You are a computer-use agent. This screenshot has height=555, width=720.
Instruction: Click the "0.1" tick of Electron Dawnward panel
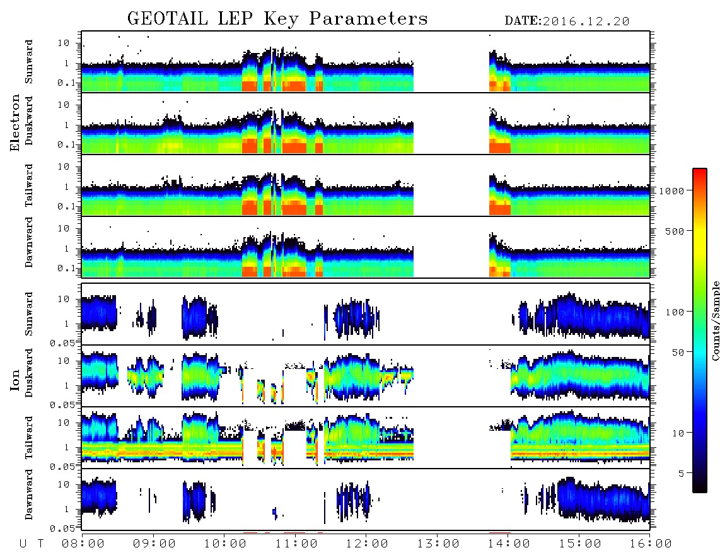67,268
